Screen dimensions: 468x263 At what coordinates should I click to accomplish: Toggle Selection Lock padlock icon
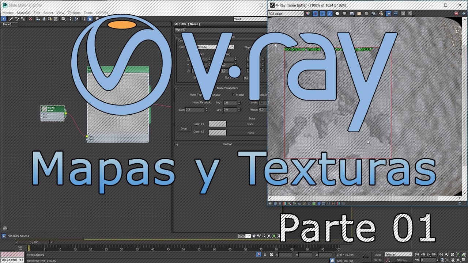(265, 255)
